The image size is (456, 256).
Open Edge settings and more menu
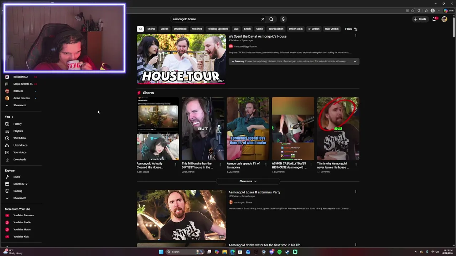tap(439, 11)
